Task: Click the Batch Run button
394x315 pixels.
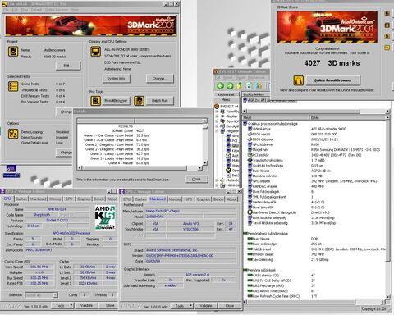Action: click(x=160, y=101)
